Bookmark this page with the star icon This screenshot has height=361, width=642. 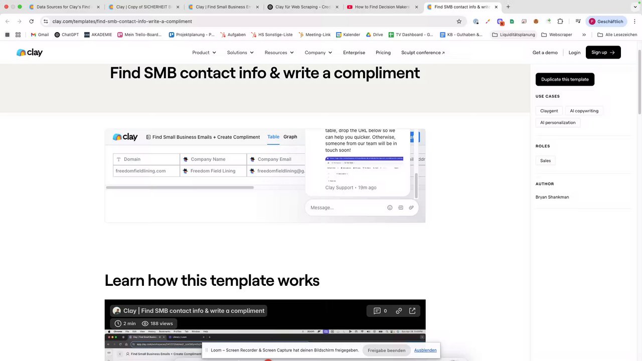pos(459,22)
